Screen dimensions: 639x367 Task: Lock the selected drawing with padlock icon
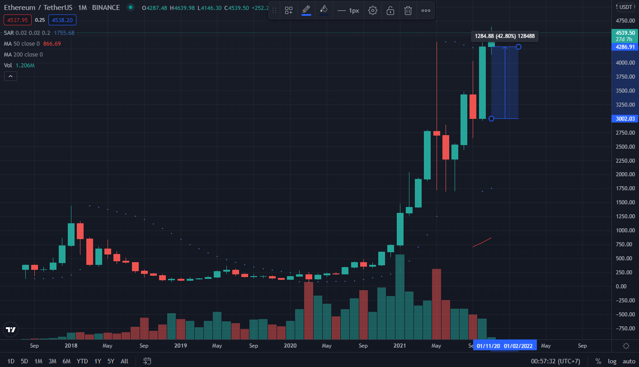tap(390, 10)
